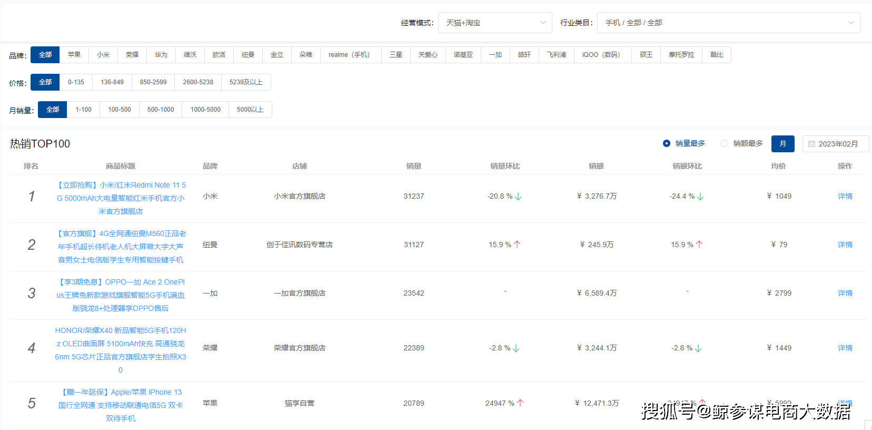This screenshot has width=872, height=430.
Task: Filter brand by 小米
Action: [x=103, y=55]
